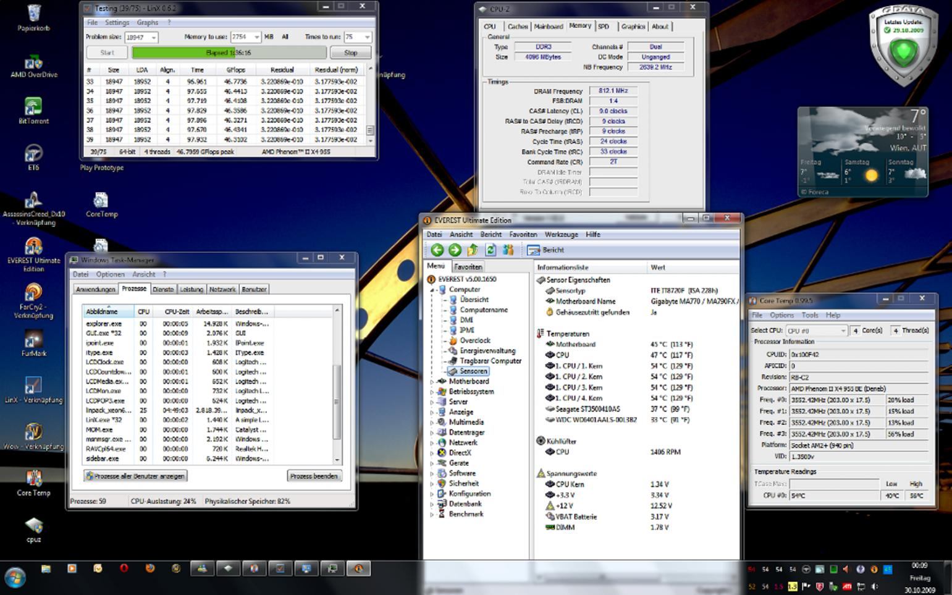Open the AMD OverDrive desktop icon
Screen dimensions: 952x595
(34, 66)
